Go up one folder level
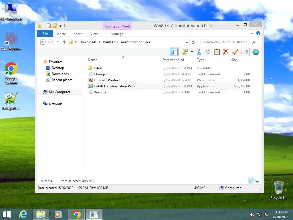 [64, 42]
